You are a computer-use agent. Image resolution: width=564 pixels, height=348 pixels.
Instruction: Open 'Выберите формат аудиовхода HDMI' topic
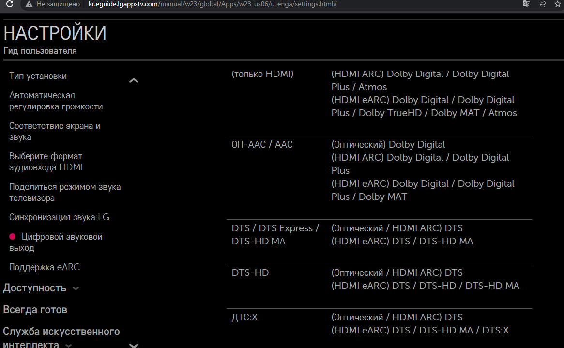coord(46,162)
